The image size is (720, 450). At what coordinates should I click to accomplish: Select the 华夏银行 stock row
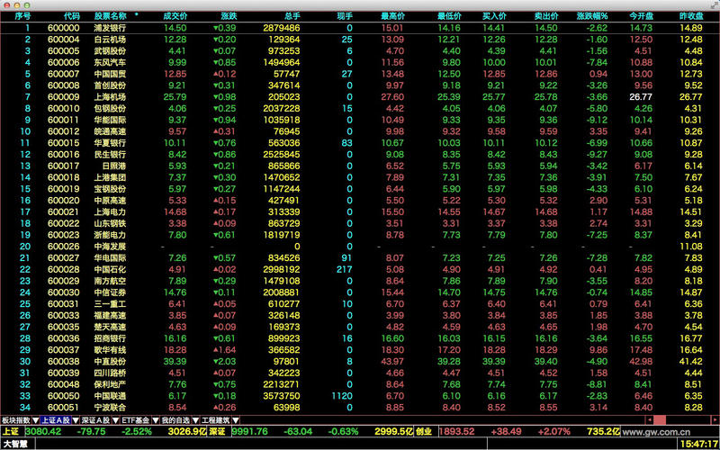(x=360, y=143)
